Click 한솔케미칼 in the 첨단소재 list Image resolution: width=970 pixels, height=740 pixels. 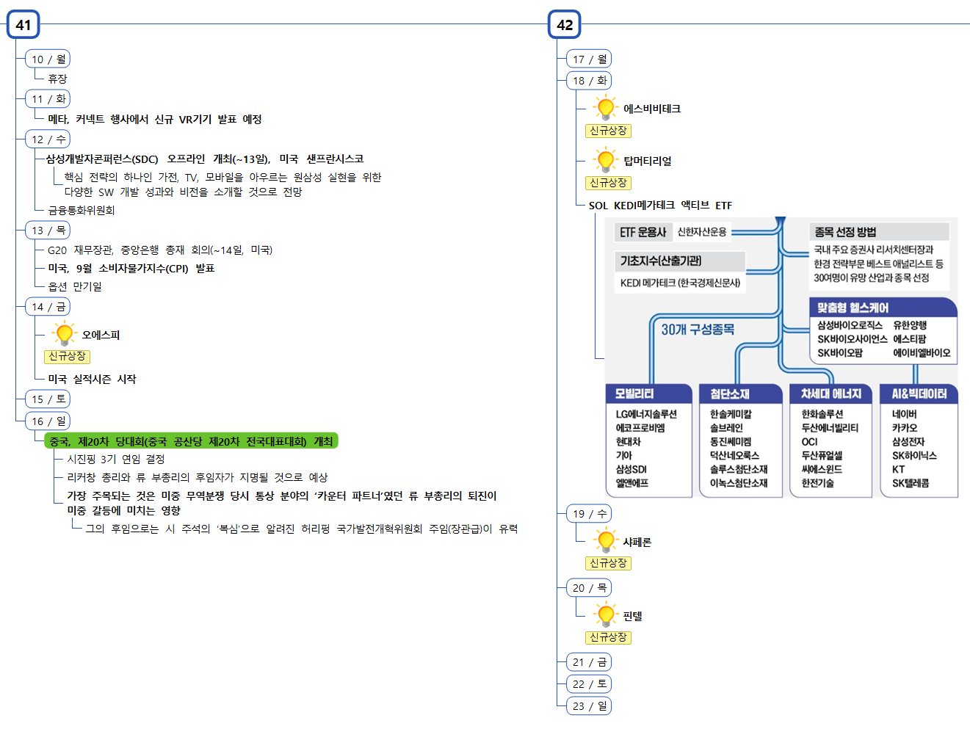(731, 414)
